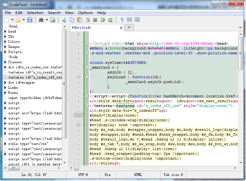Expand the Scripts tree node

[x=5, y=52]
